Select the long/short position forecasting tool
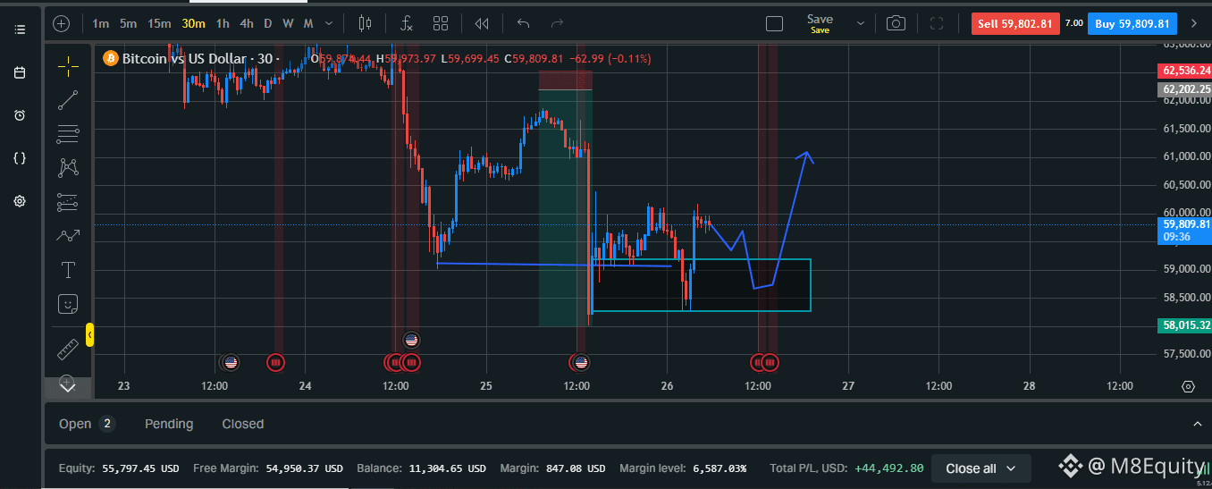 tap(68, 202)
